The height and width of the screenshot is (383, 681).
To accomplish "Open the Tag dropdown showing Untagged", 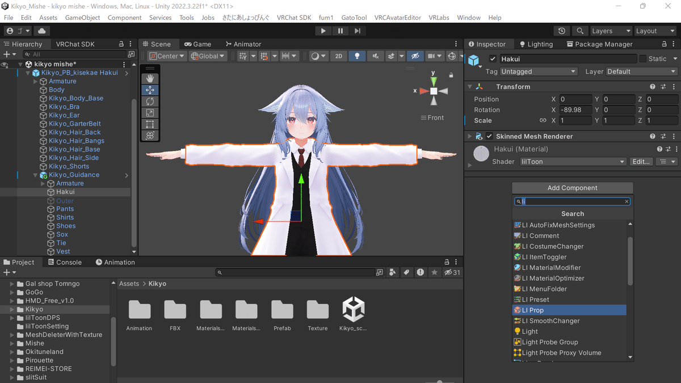I will pos(539,71).
